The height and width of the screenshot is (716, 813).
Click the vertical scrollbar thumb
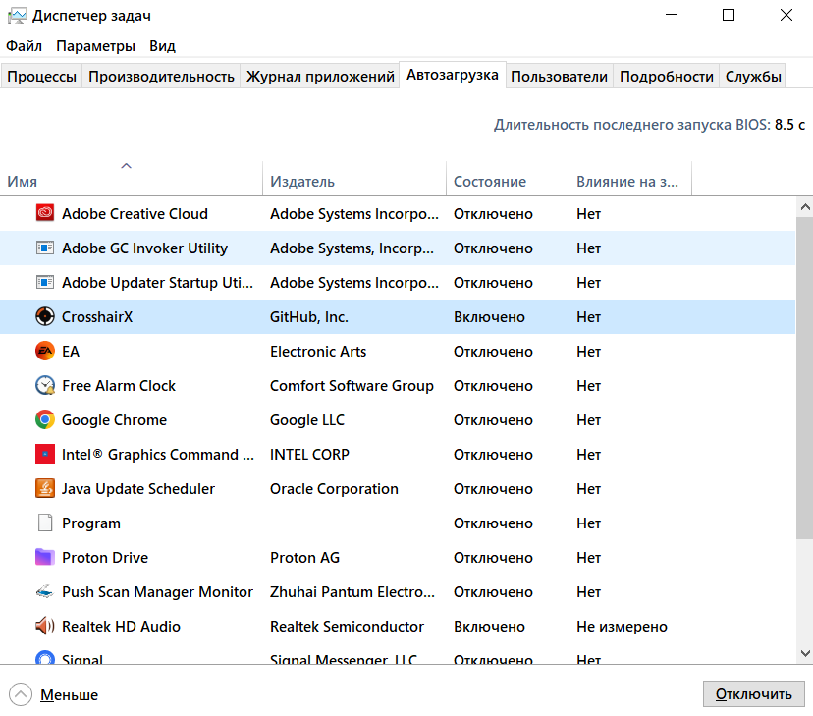pos(805,378)
